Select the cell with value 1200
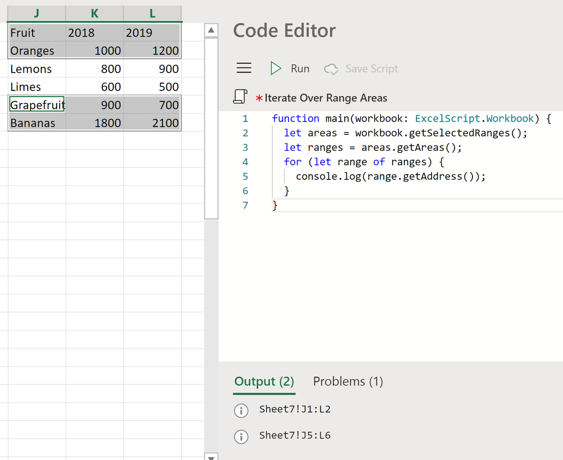 click(152, 51)
